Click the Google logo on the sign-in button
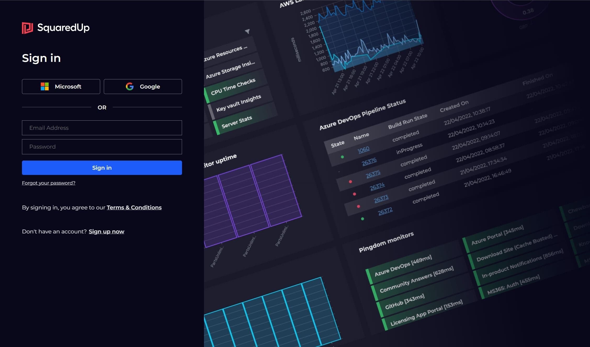 [130, 86]
